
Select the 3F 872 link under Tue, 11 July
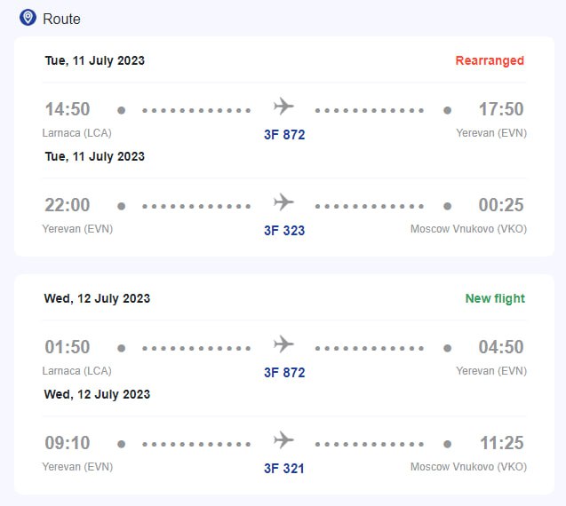pyautogui.click(x=284, y=135)
